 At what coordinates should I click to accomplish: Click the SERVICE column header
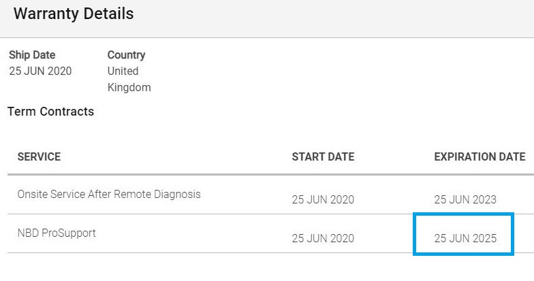click(x=40, y=156)
